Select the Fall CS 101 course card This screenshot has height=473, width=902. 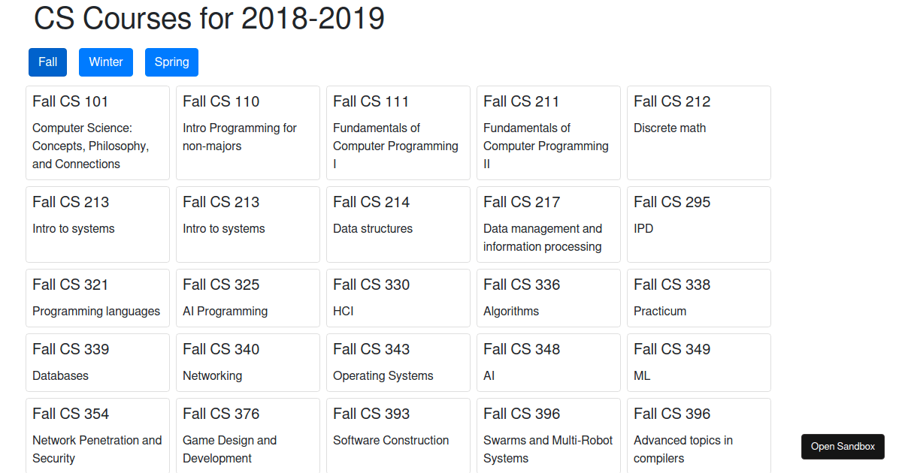point(98,133)
